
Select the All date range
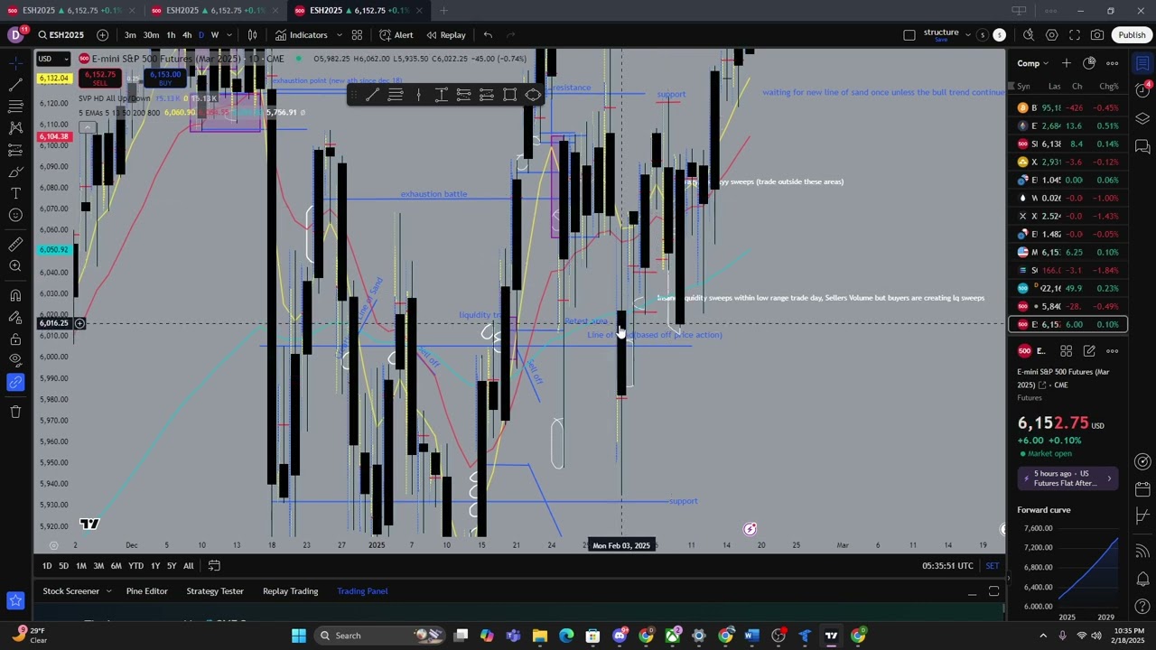188,566
